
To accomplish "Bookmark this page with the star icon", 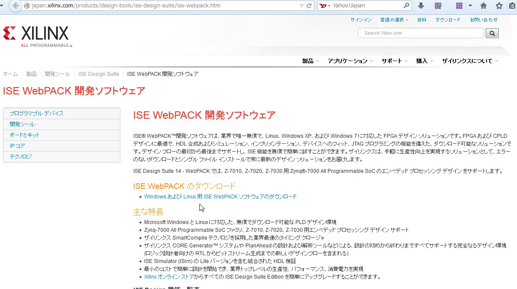I will 499,6.
